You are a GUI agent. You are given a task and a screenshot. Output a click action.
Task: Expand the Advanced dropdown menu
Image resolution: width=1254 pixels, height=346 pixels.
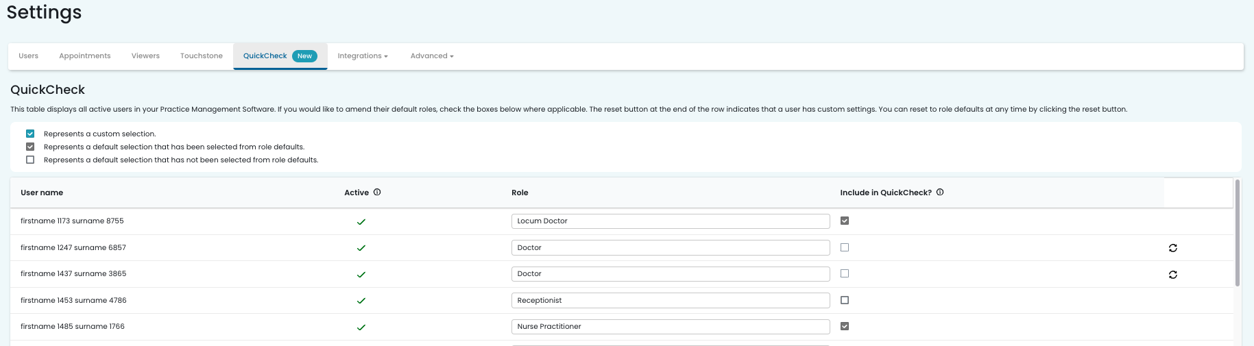click(431, 56)
